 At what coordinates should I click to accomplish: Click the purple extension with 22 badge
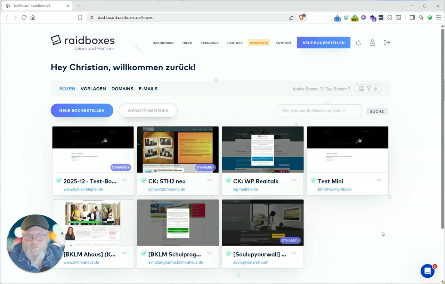point(373,18)
